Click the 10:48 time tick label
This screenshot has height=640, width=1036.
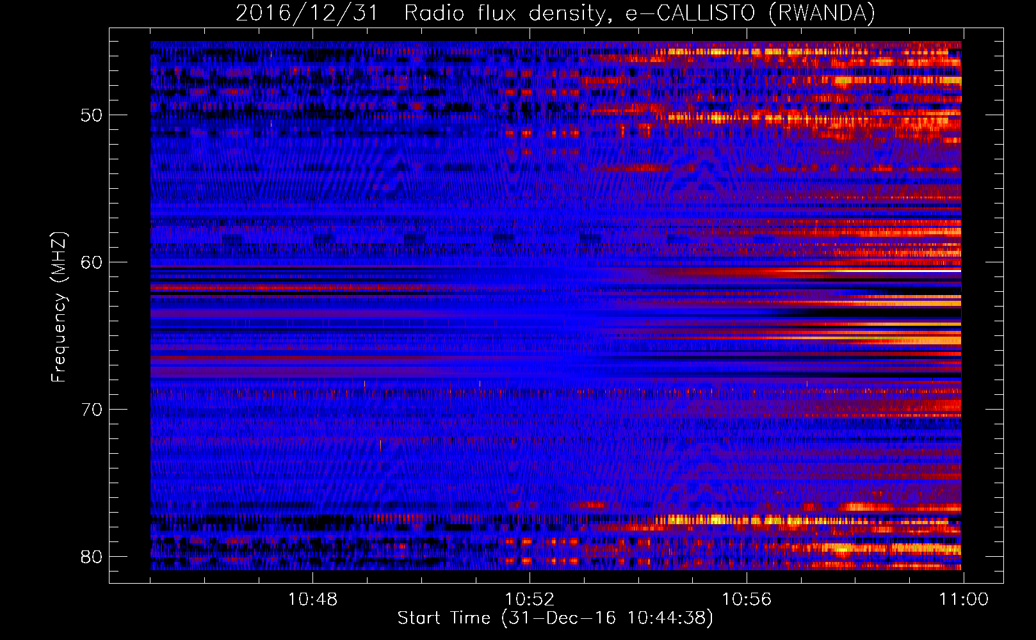[312, 600]
